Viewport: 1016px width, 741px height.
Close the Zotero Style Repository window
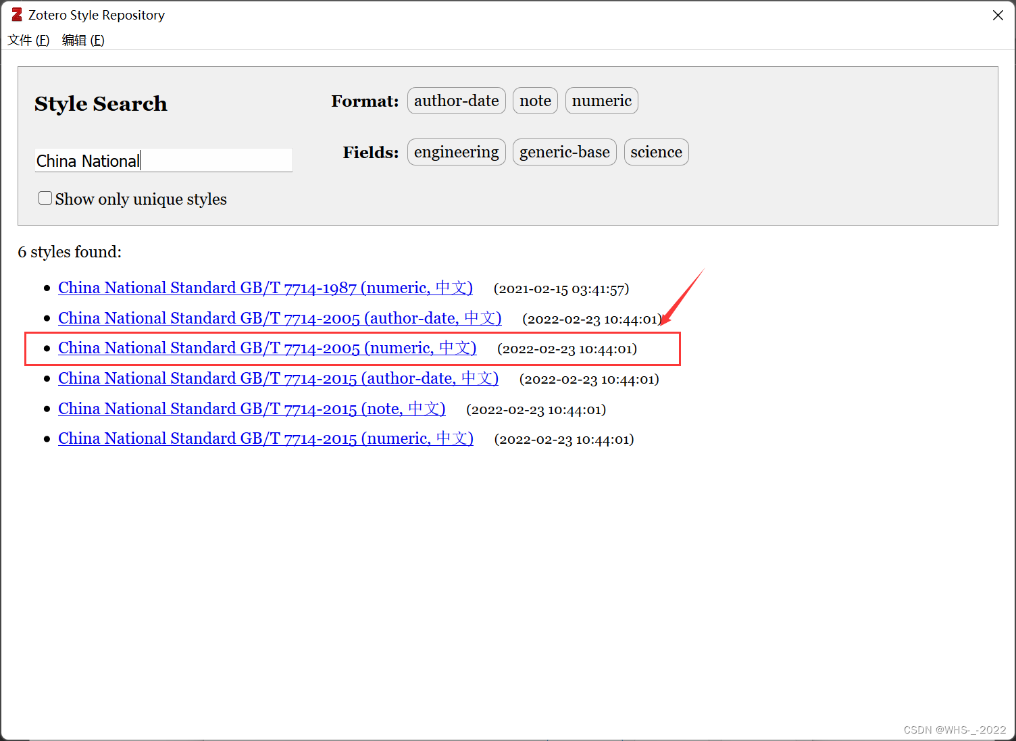click(x=998, y=15)
